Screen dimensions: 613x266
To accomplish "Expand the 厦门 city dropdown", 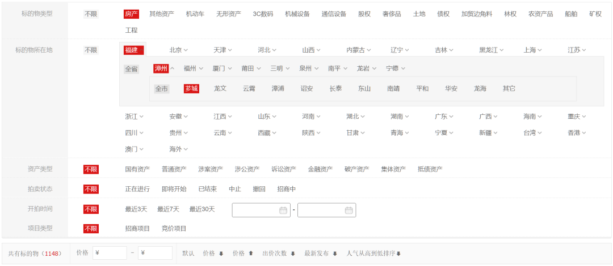I will (222, 68).
